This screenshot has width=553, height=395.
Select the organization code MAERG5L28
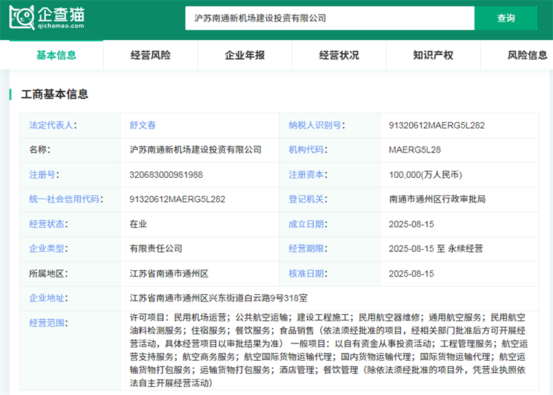(415, 150)
